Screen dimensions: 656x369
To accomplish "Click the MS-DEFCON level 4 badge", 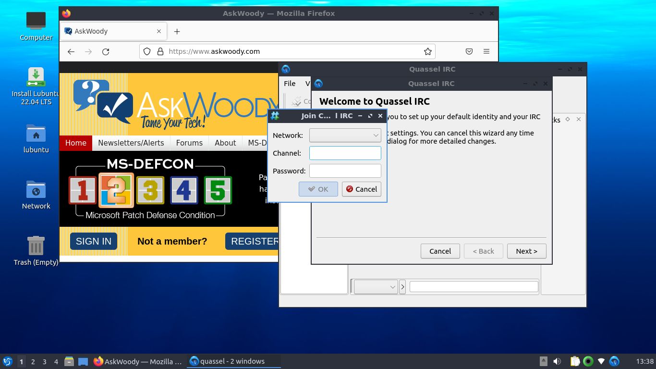I will tap(184, 190).
